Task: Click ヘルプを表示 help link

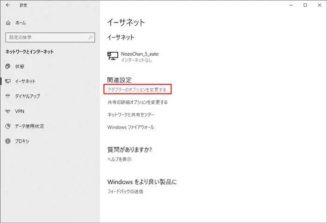Action: (x=119, y=159)
